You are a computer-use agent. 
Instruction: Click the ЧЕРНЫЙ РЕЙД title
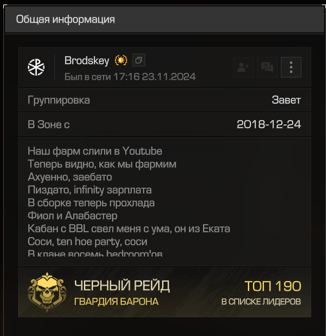122,286
